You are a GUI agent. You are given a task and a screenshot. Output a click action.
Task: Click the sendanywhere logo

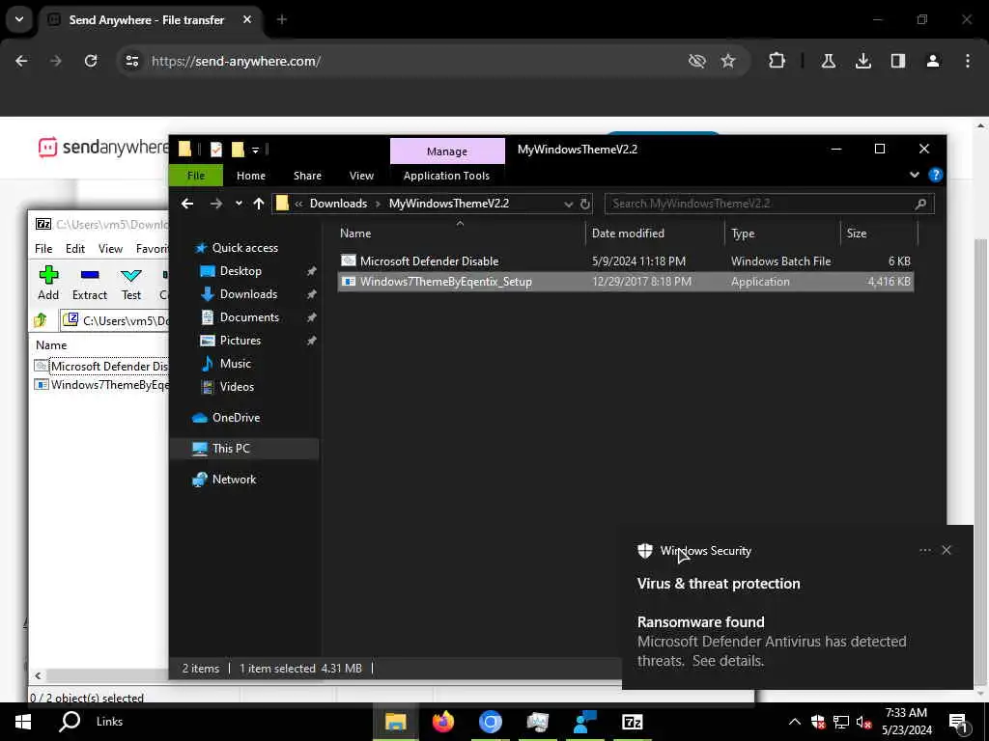click(102, 148)
